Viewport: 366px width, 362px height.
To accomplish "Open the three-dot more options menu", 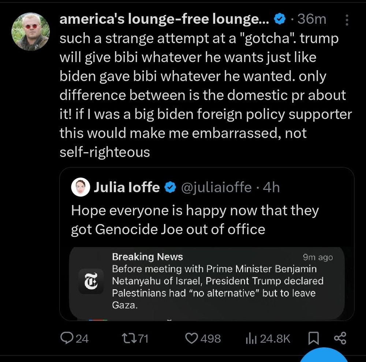I will point(347,20).
